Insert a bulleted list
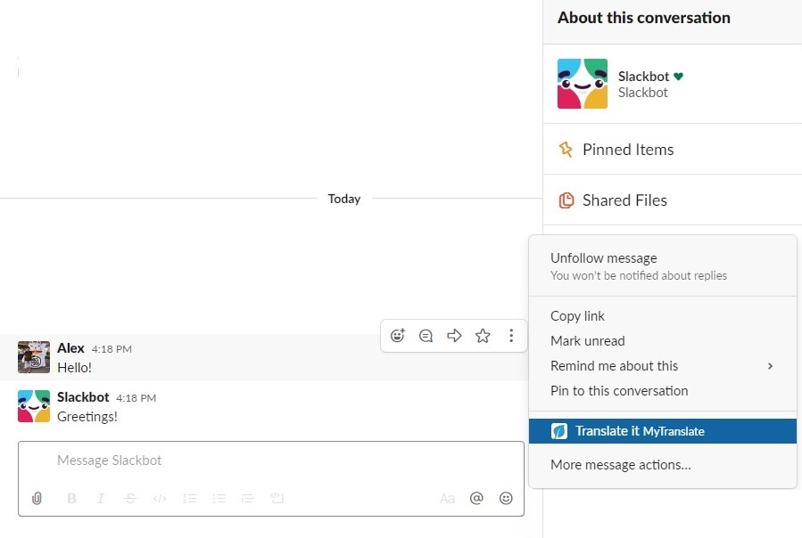802x538 pixels. 219,498
